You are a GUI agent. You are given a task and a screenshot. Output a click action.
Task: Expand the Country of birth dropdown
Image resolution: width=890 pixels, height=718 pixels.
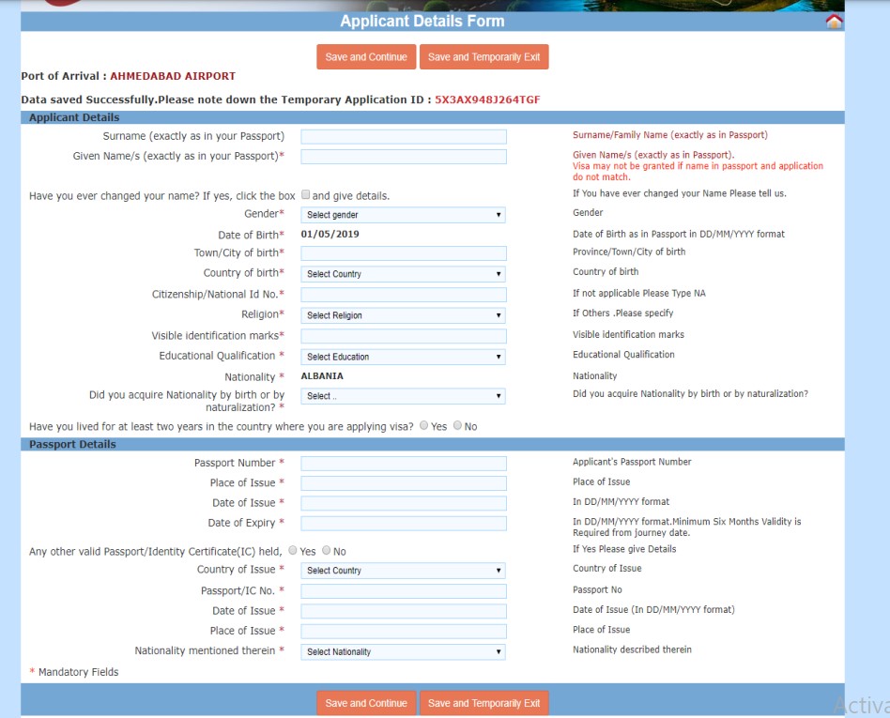403,274
